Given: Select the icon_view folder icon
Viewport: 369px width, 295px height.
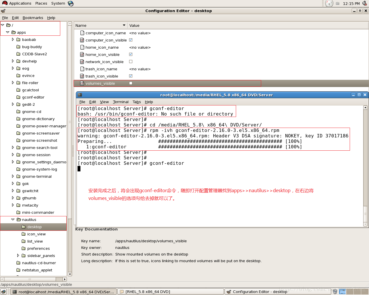Looking at the screenshot, I should pos(24,234).
